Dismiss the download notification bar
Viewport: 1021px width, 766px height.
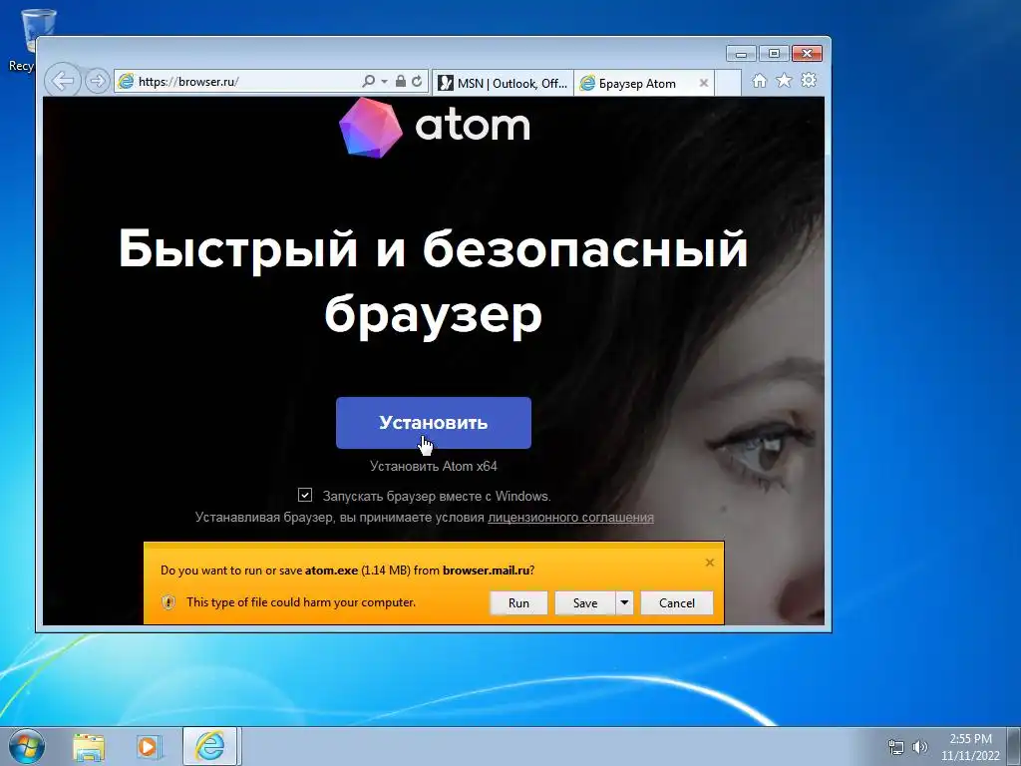pyautogui.click(x=710, y=563)
